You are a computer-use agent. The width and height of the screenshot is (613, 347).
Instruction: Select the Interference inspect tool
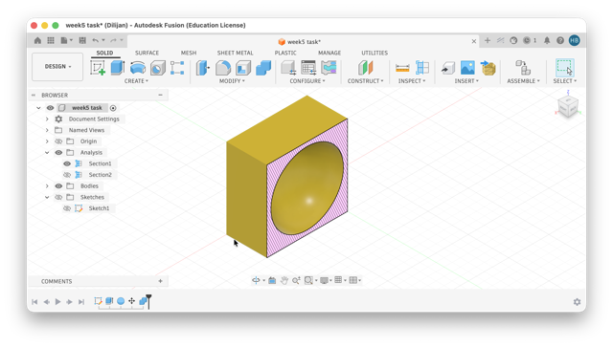(422, 68)
